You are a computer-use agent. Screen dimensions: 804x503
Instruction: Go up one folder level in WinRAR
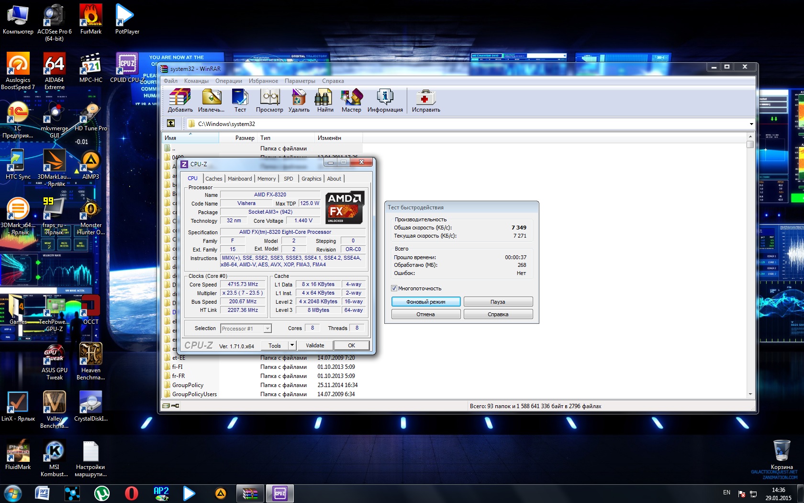pyautogui.click(x=171, y=124)
